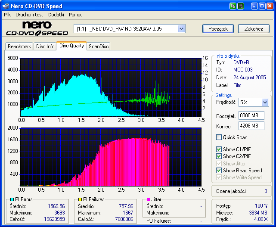Close the Nero CD-DVD Speed window
The height and width of the screenshot is (227, 276).
[x=270, y=6]
